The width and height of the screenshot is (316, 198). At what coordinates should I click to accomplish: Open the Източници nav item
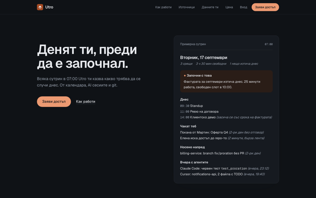pos(187,7)
